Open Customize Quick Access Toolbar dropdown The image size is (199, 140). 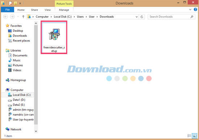(20, 3)
